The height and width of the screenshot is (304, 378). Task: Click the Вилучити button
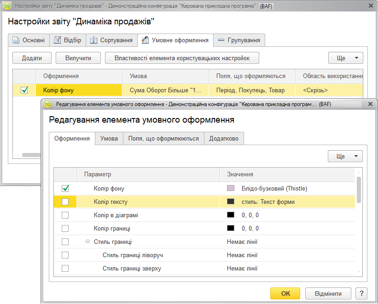[78, 58]
